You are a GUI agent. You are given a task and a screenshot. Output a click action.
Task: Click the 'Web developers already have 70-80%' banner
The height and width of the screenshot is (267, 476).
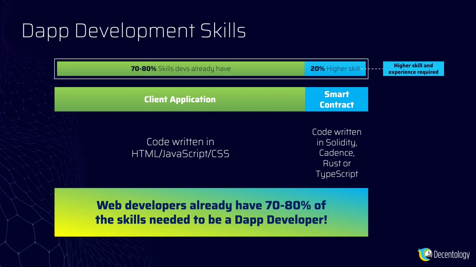[211, 212]
